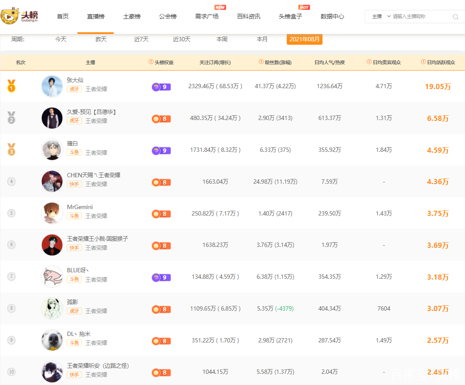
Task: Click the gold rank 1 medal icon
Action: [x=11, y=86]
